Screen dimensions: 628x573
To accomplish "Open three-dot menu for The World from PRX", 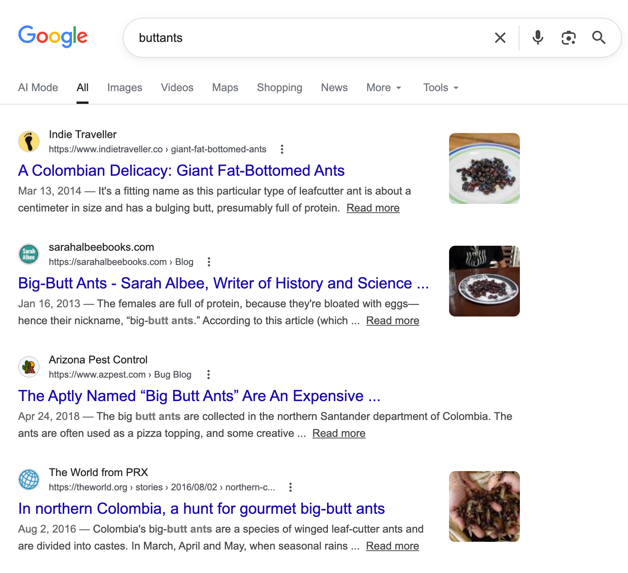I will click(291, 487).
